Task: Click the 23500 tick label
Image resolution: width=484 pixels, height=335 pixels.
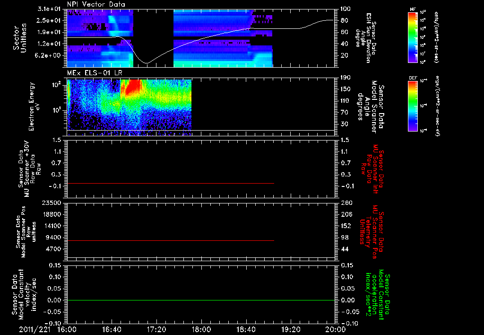Action: 52,203
